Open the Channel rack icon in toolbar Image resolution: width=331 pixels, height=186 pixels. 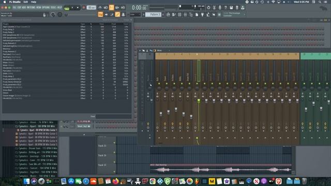click(x=179, y=14)
